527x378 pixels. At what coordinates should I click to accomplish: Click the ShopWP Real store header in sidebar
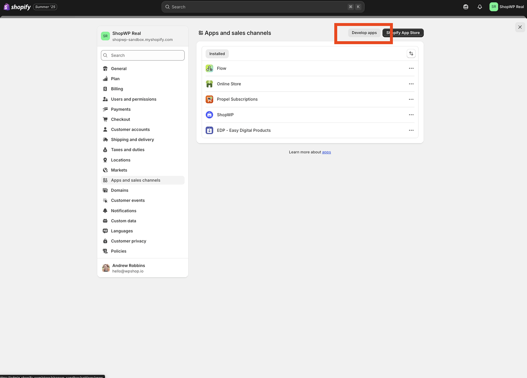tap(143, 36)
